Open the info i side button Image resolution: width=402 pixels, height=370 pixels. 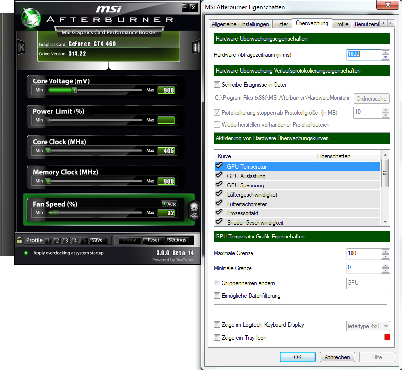[x=196, y=47]
